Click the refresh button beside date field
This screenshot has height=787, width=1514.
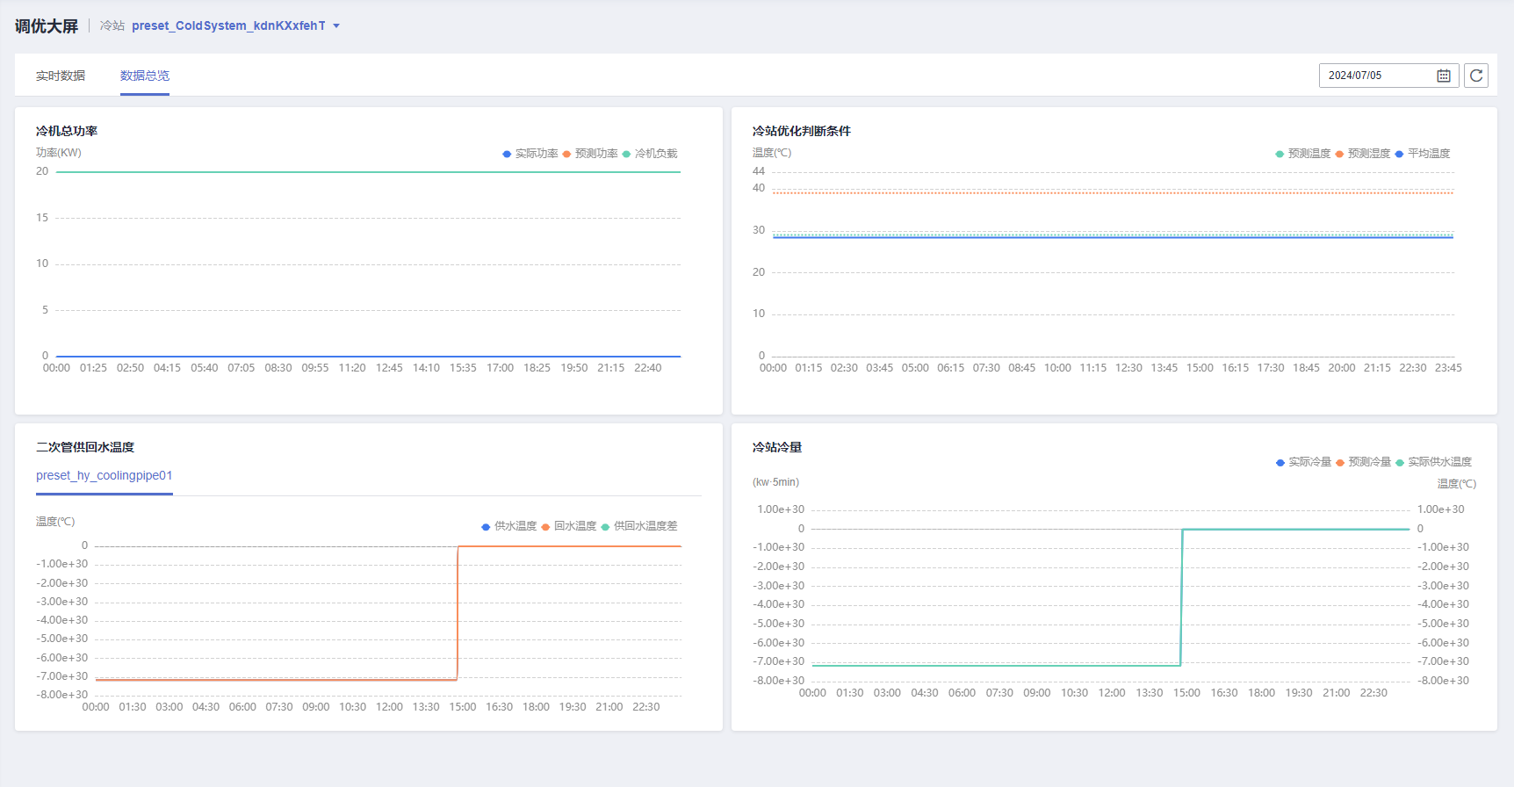pyautogui.click(x=1476, y=76)
